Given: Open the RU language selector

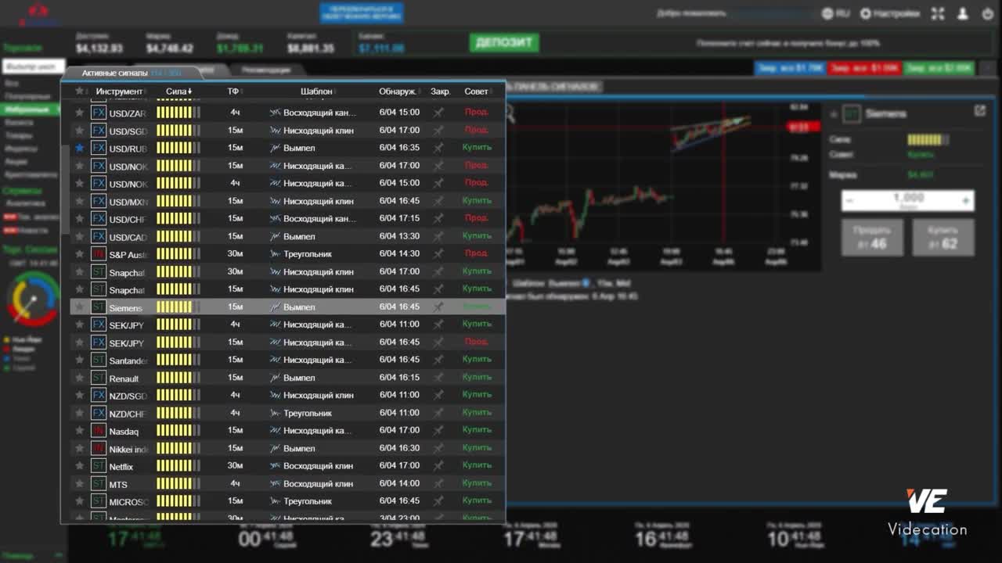Looking at the screenshot, I should (835, 13).
